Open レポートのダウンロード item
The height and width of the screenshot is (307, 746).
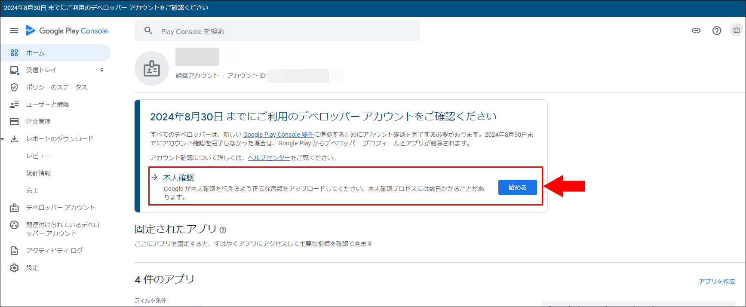[x=59, y=139]
